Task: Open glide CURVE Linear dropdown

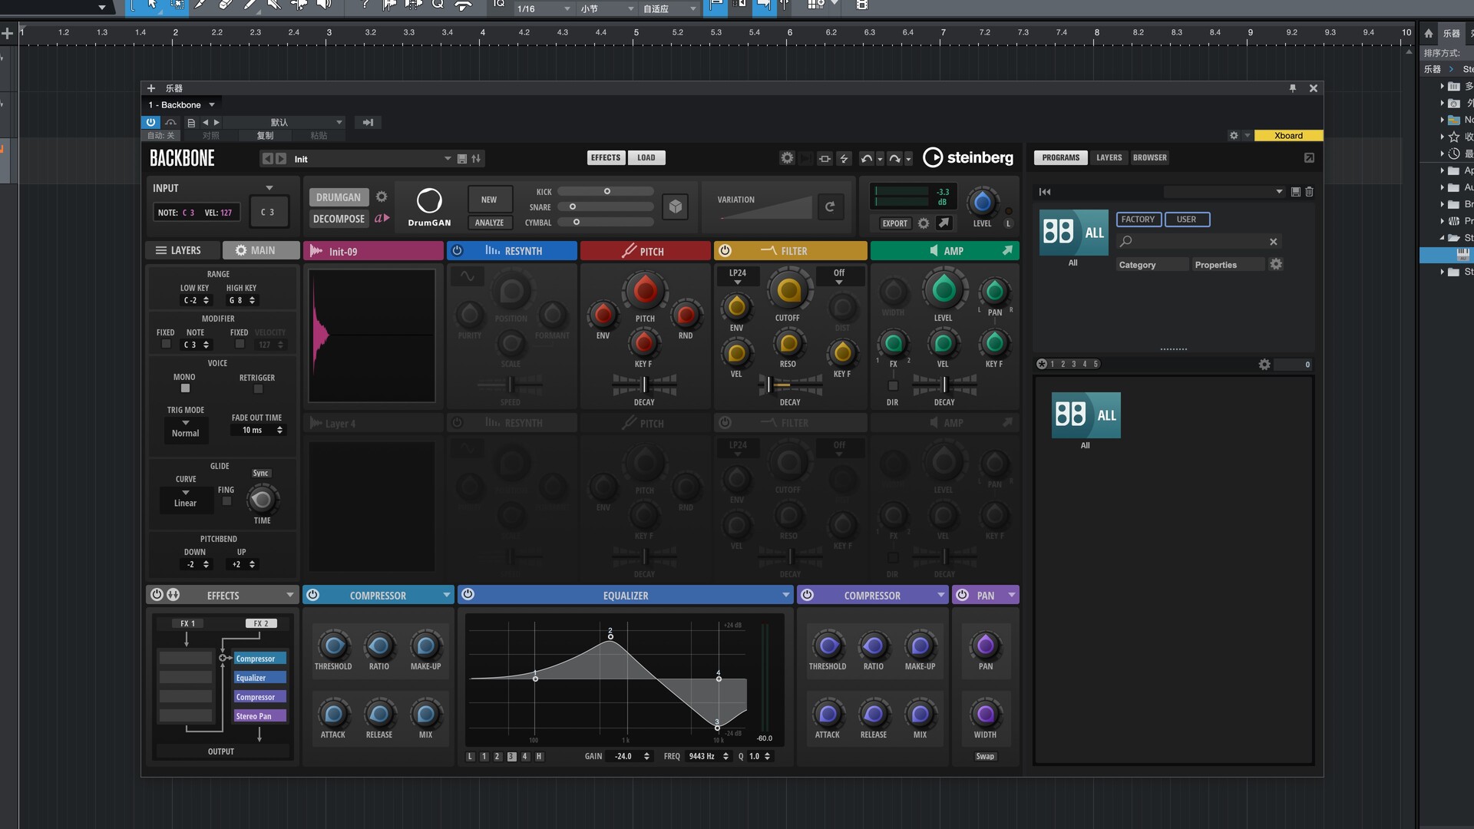Action: 185,499
